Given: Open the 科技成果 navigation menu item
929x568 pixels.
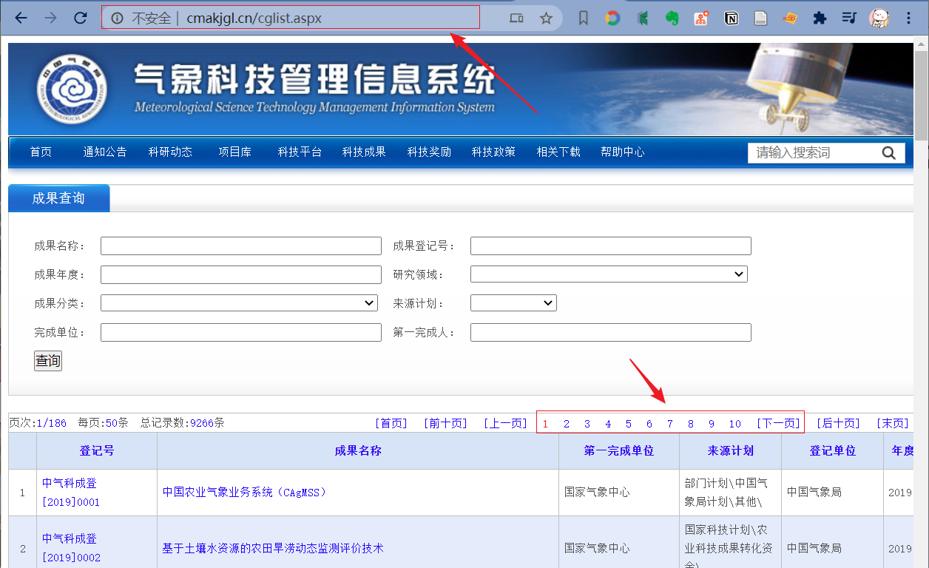Looking at the screenshot, I should click(364, 152).
